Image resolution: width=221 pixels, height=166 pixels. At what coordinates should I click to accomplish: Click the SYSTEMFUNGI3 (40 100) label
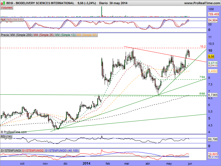62,150
